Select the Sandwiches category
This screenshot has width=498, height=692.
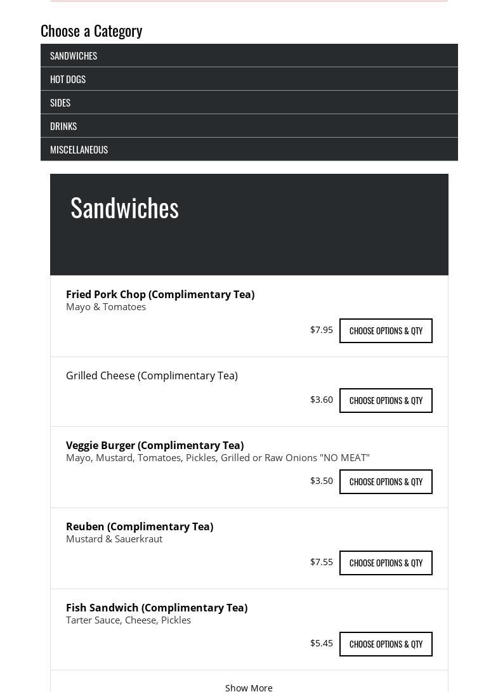(74, 56)
